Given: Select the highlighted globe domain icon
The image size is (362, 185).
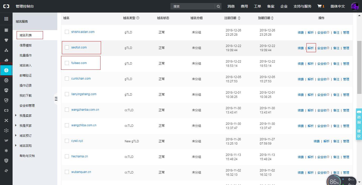Looking at the screenshot, I should coord(6,70).
